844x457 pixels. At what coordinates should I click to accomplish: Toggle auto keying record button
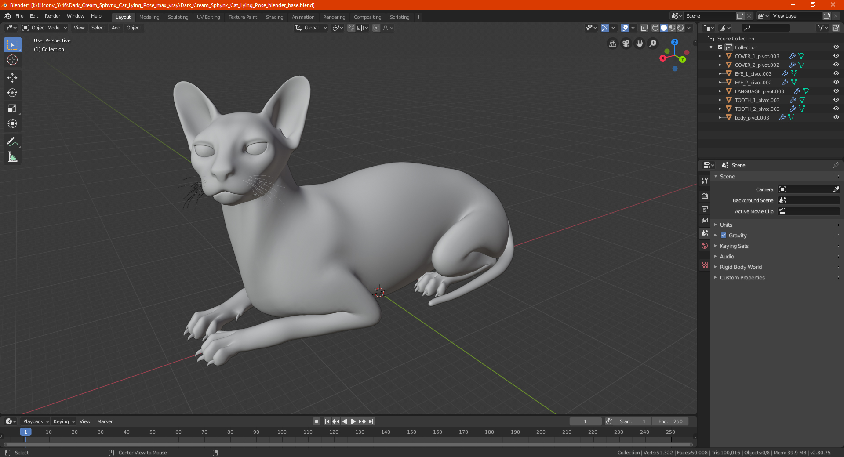(x=316, y=421)
